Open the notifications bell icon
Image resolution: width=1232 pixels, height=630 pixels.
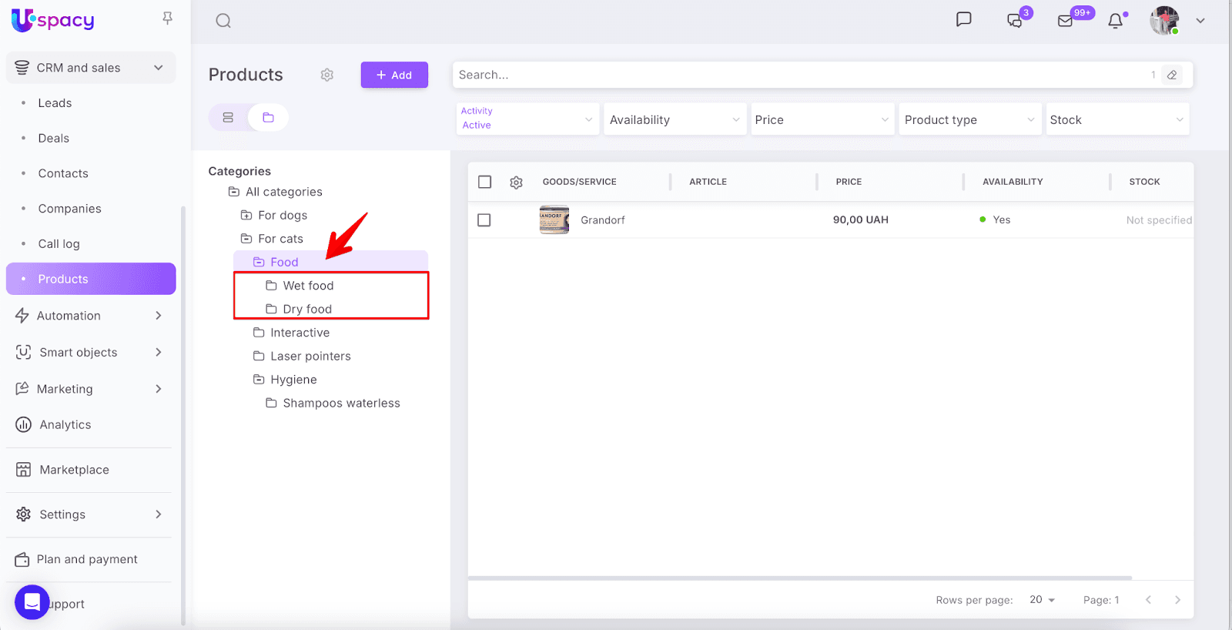(x=1115, y=21)
